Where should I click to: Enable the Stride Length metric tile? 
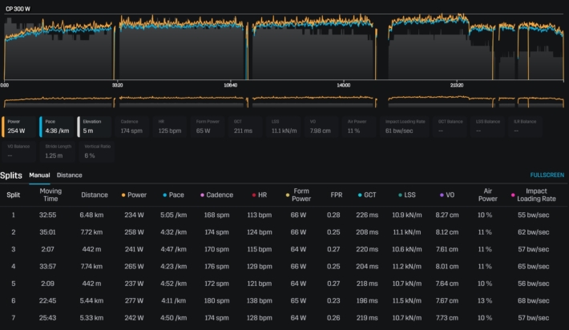pyautogui.click(x=58, y=152)
